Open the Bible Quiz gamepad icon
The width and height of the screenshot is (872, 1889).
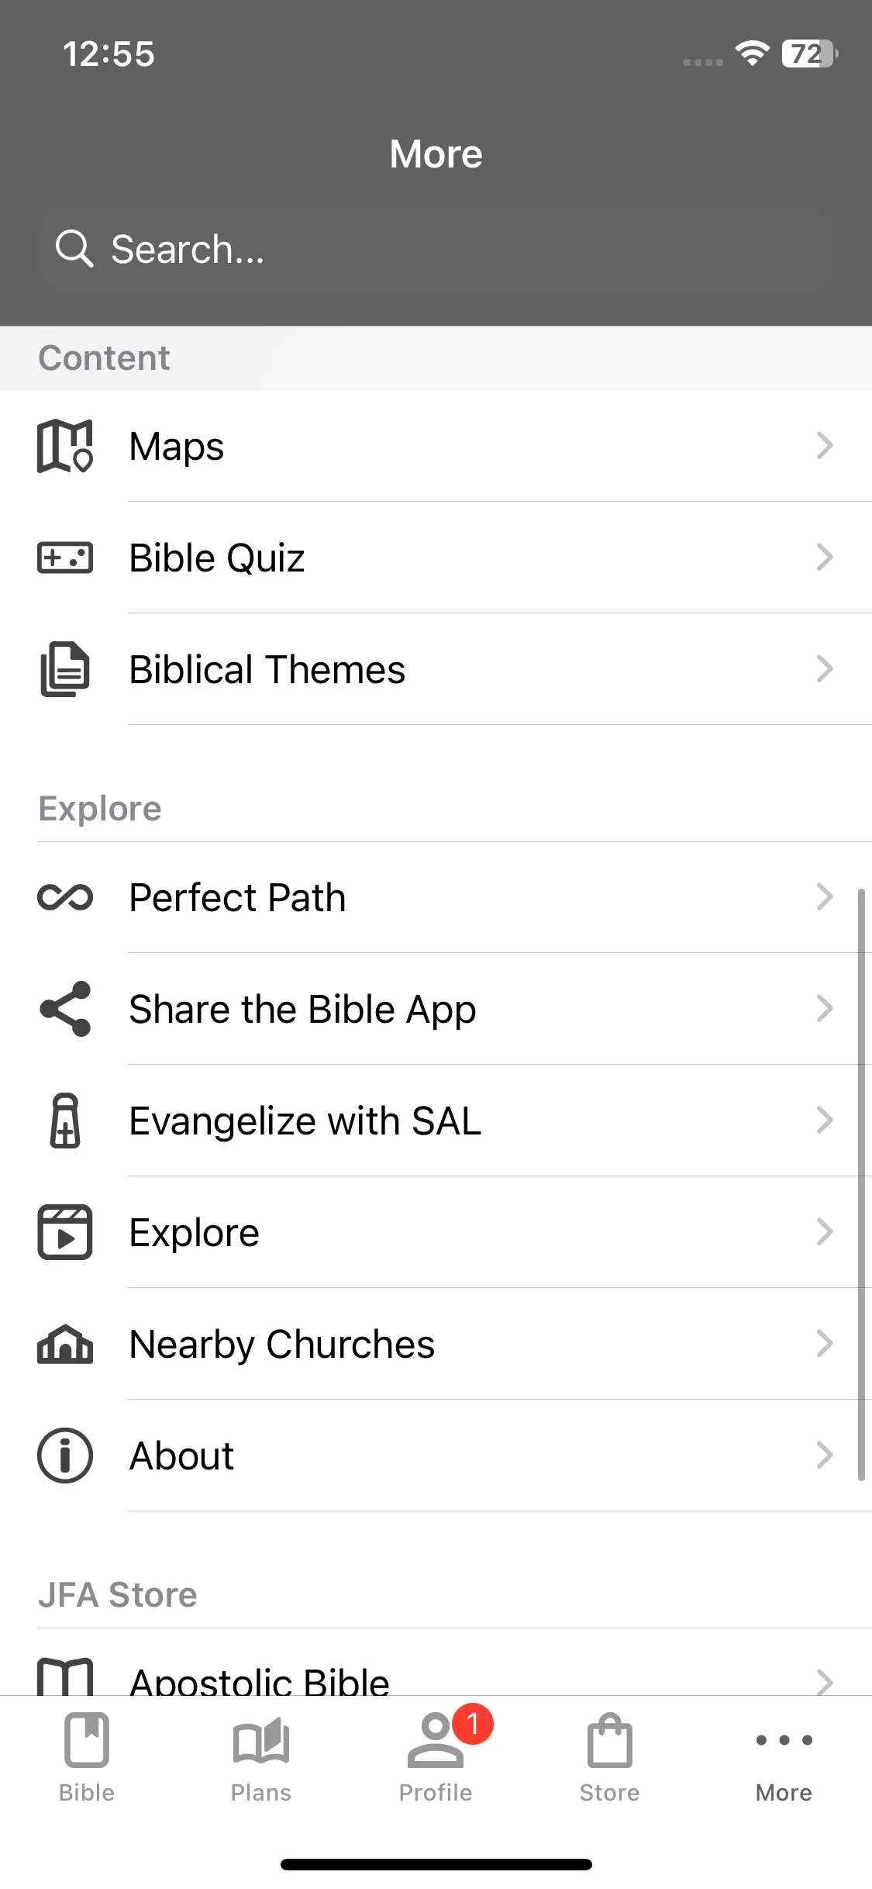click(x=65, y=558)
